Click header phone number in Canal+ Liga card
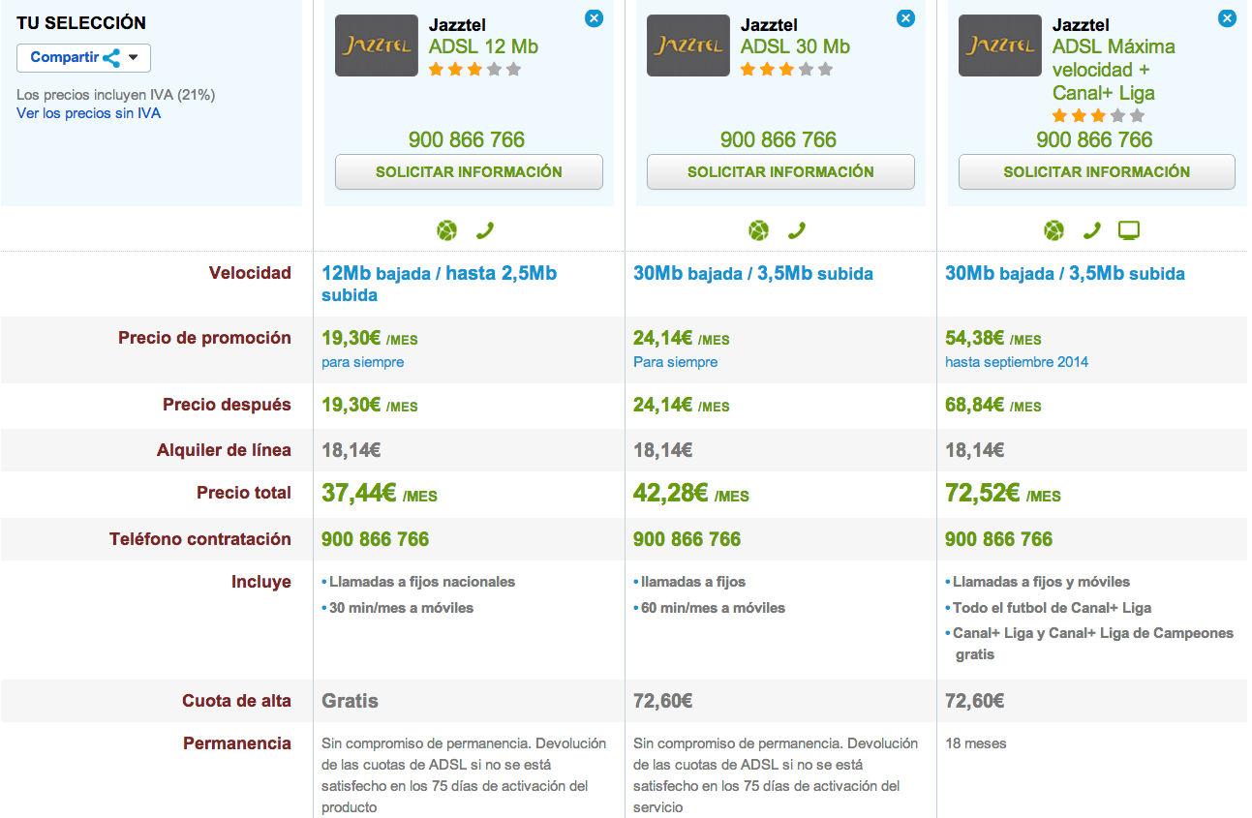This screenshot has width=1252, height=818. tap(1094, 139)
